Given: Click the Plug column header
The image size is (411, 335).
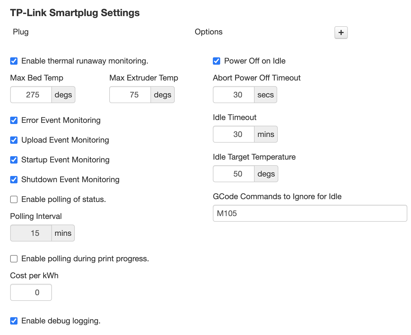Looking at the screenshot, I should pos(20,32).
